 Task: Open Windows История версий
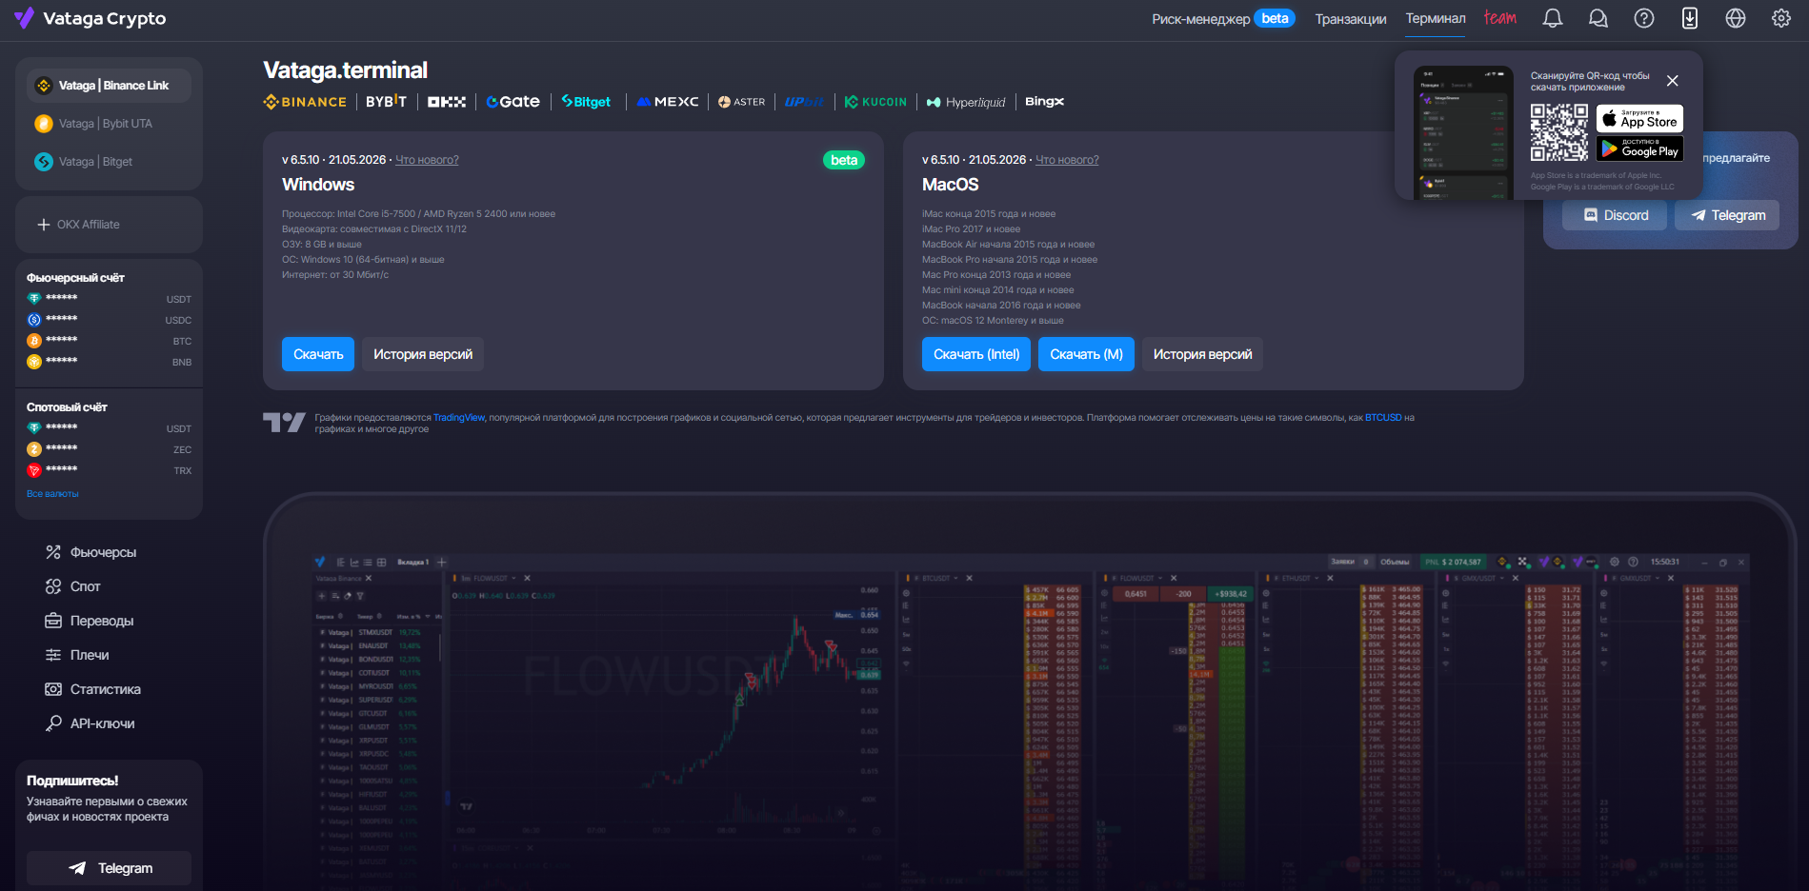tap(423, 354)
